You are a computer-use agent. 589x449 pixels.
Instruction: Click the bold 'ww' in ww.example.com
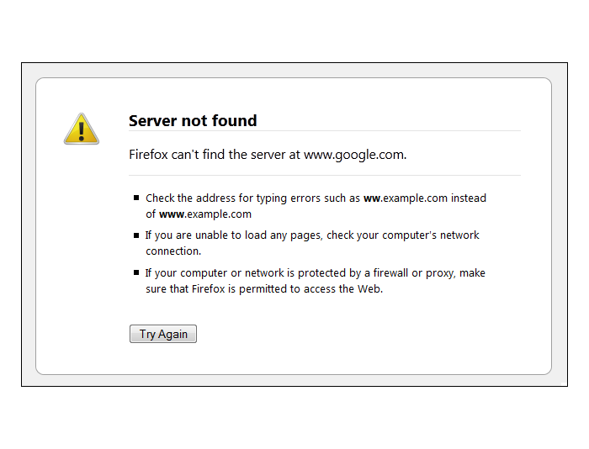point(372,198)
